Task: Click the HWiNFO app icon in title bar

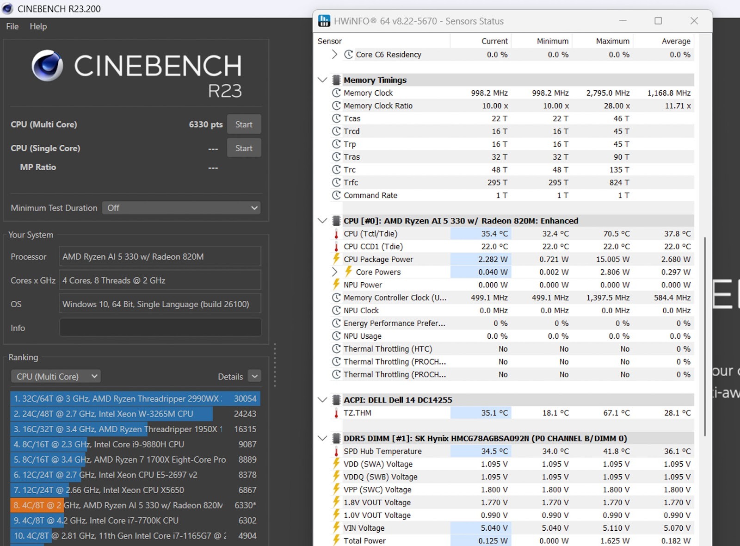Action: [x=324, y=21]
